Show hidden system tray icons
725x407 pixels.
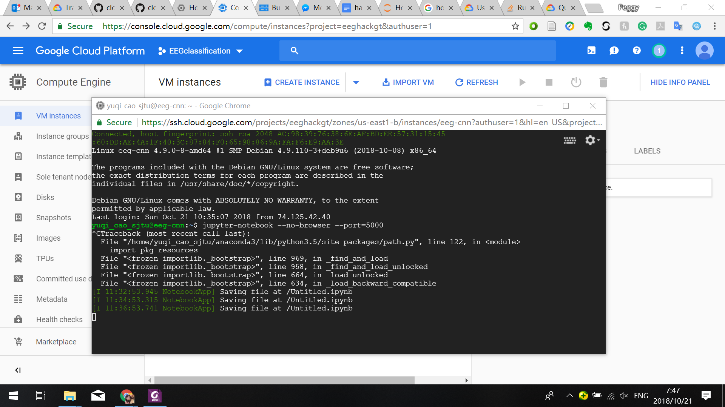[x=569, y=396]
